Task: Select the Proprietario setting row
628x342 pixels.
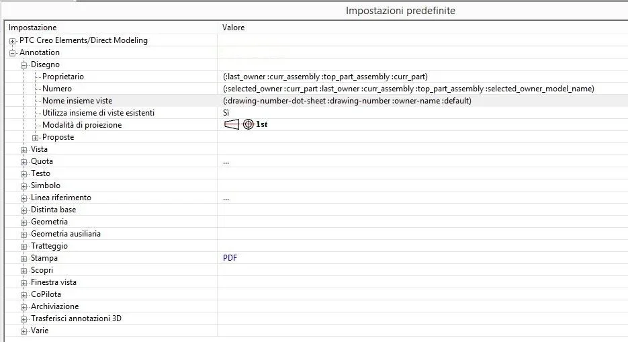Action: point(316,77)
